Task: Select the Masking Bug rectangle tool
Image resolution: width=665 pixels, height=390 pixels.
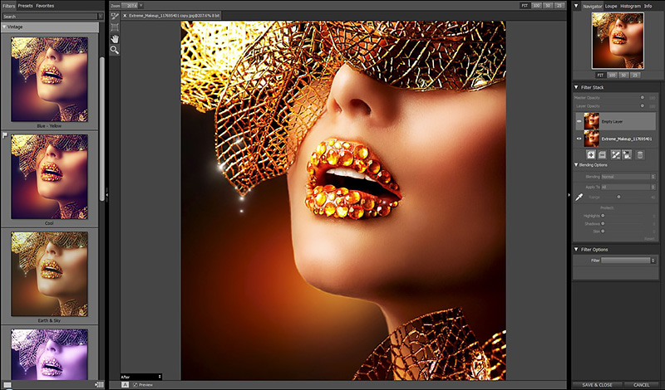Action: [115, 27]
